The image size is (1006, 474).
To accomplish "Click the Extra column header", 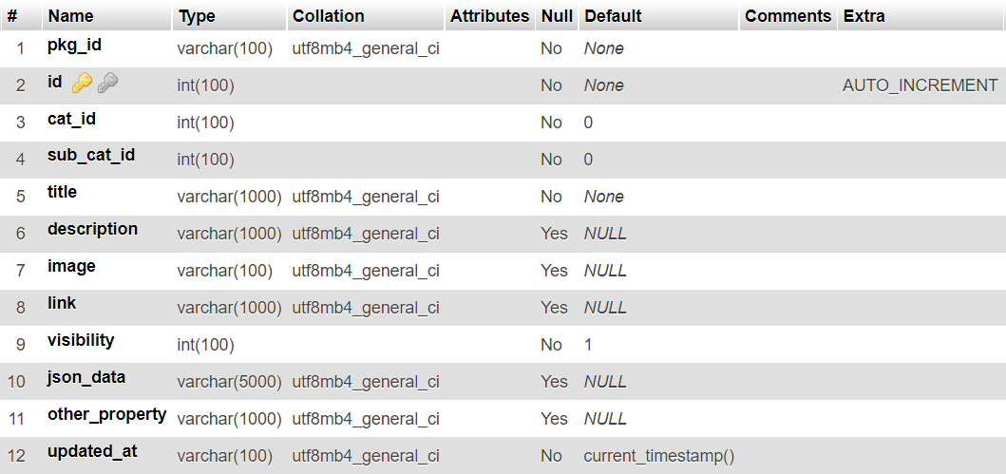I will point(864,16).
